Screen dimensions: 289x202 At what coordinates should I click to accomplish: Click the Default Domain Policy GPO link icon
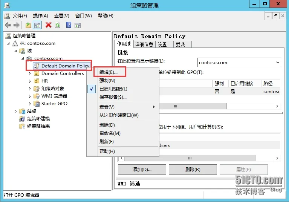pyautogui.click(x=36, y=66)
